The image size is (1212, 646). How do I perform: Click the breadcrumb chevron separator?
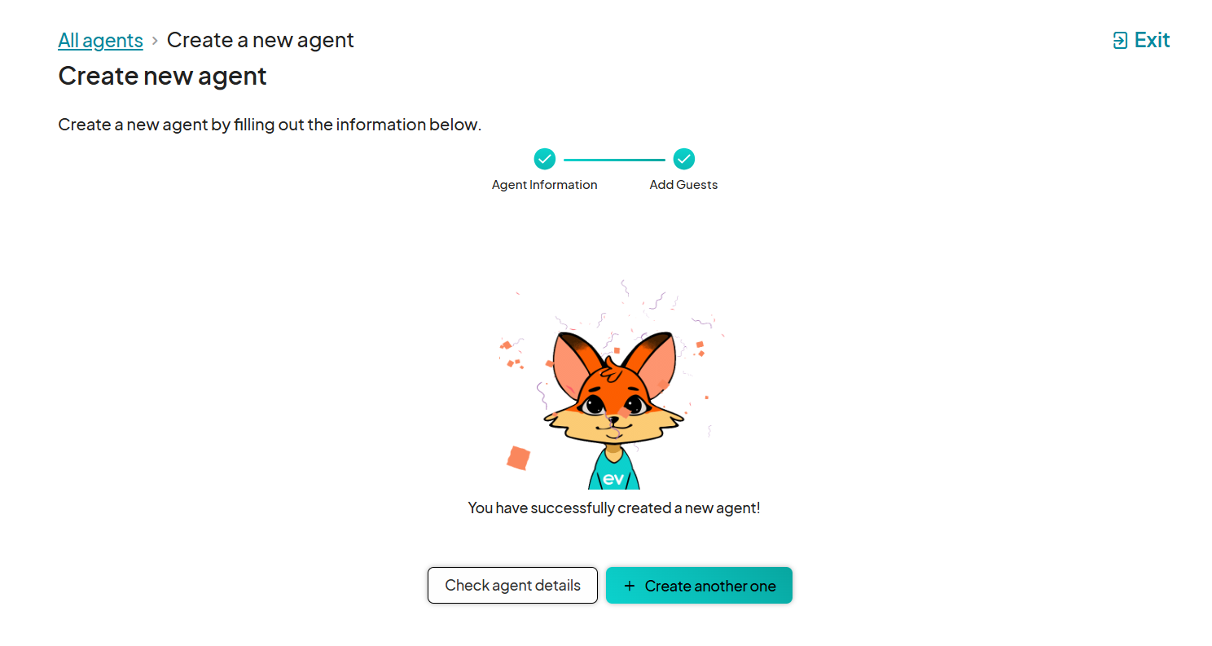tap(155, 40)
